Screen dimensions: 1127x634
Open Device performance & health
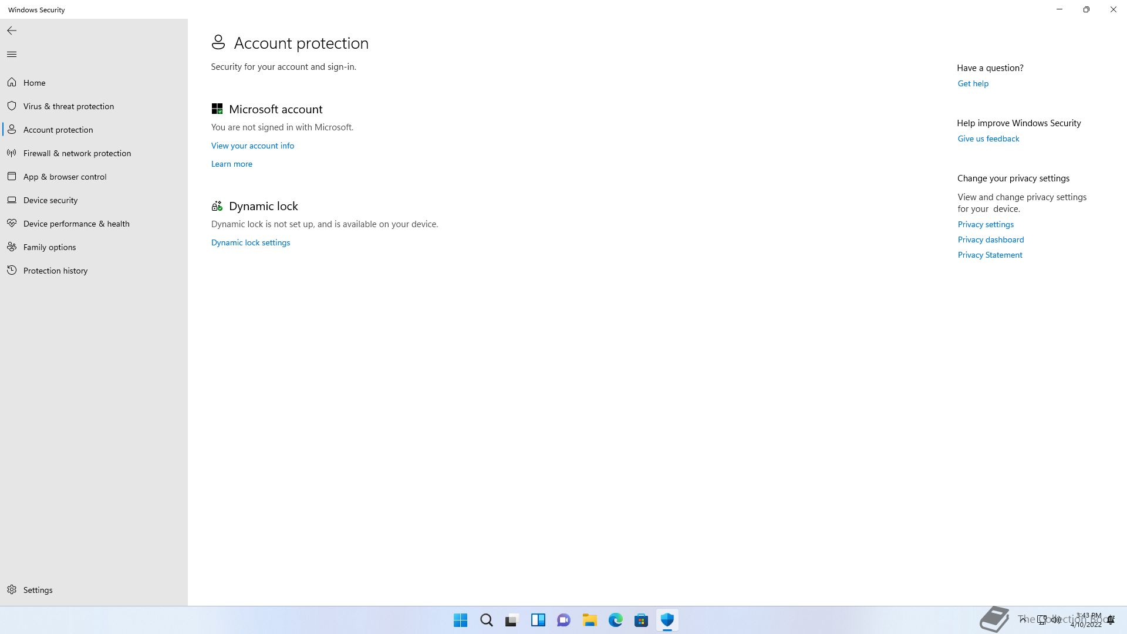76,224
